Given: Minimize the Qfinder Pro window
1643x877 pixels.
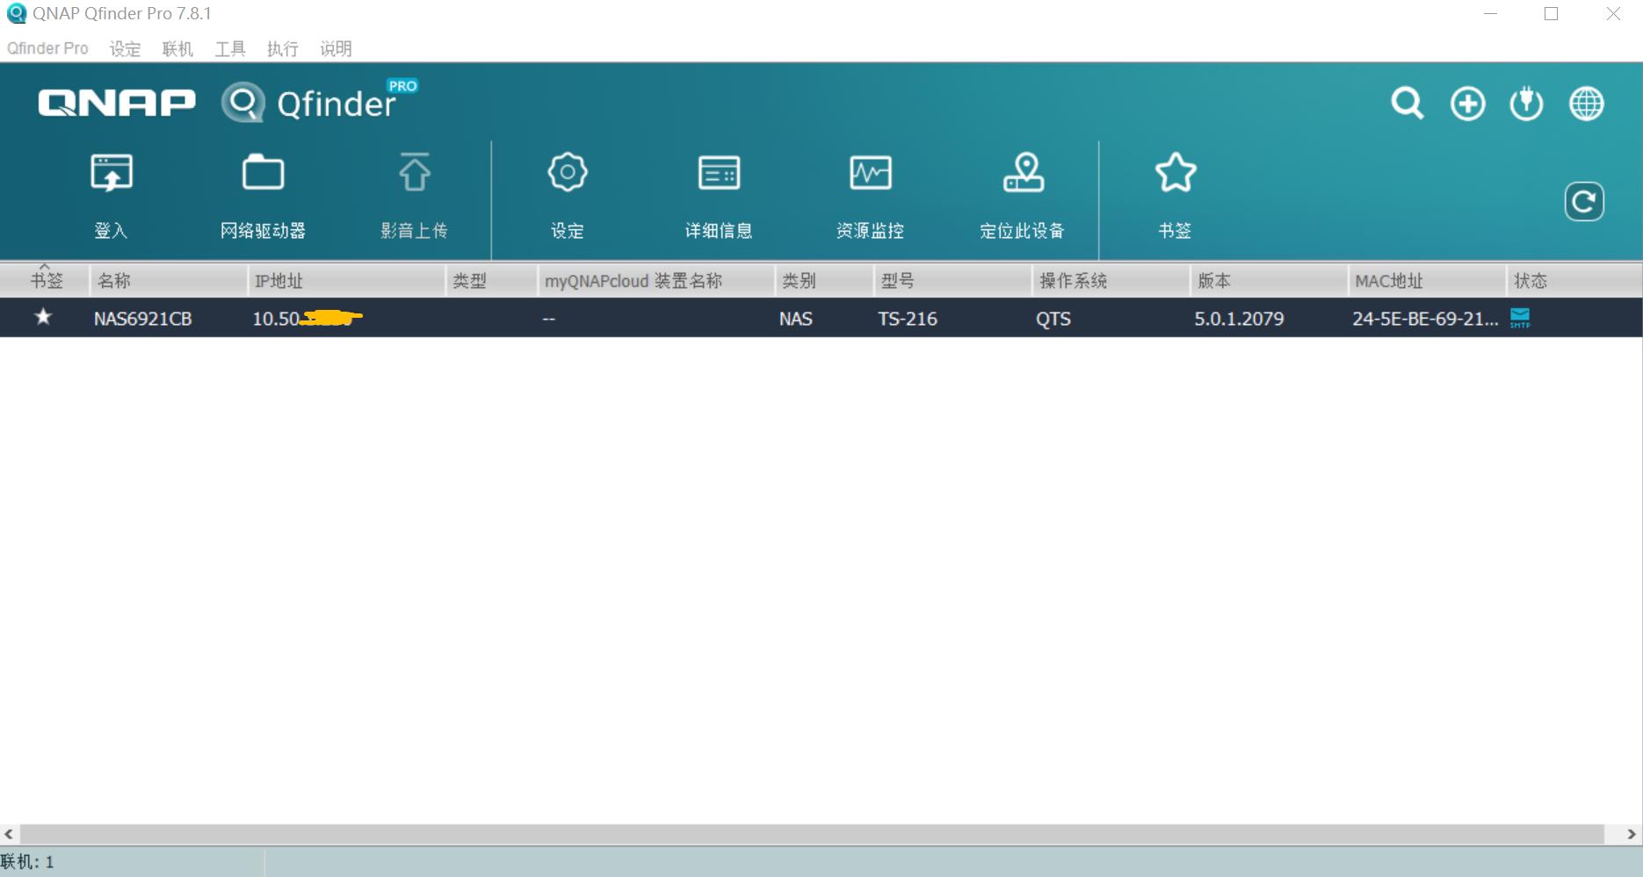Looking at the screenshot, I should (1490, 14).
